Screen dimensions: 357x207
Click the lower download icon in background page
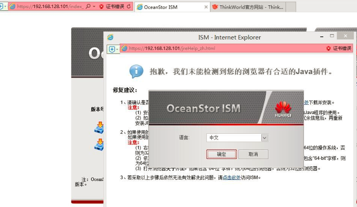tap(99, 145)
